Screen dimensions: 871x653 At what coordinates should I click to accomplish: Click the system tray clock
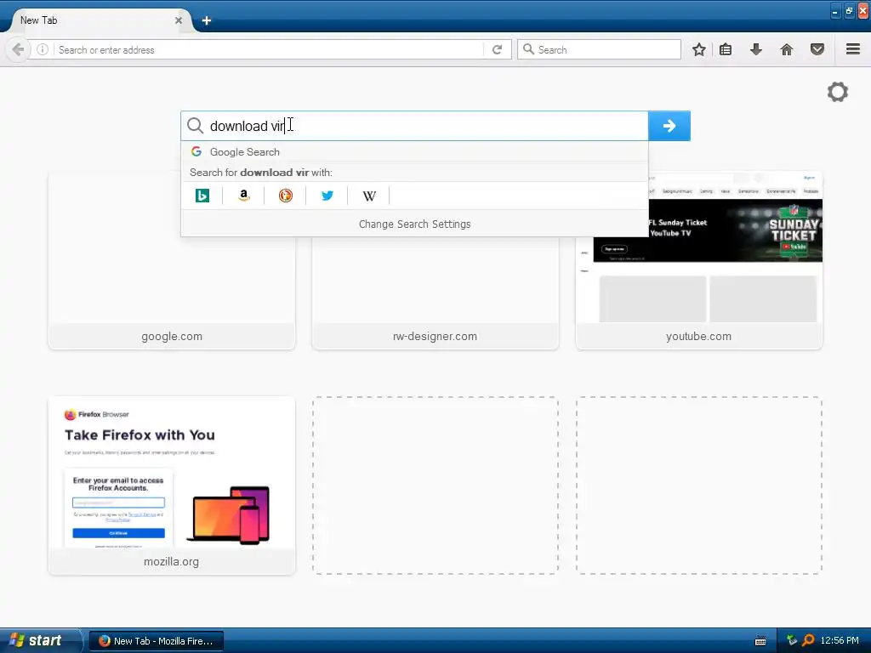(840, 640)
